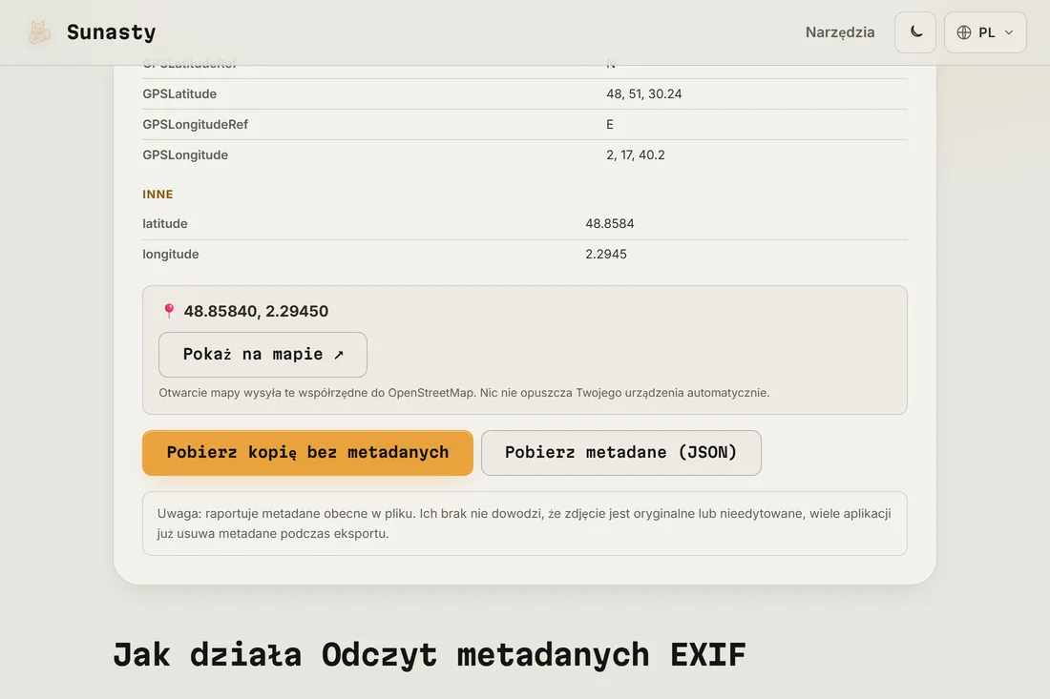Screen dimensions: 1050x699
Task: Toggle dark mode with the moon icon
Action: [x=915, y=32]
